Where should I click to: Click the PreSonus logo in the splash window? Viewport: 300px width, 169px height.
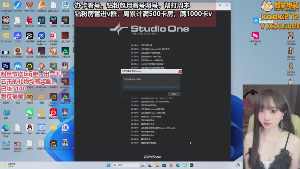pos(153,157)
